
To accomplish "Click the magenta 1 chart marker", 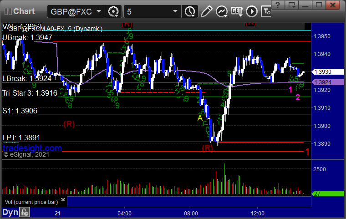I will pos(290,90).
